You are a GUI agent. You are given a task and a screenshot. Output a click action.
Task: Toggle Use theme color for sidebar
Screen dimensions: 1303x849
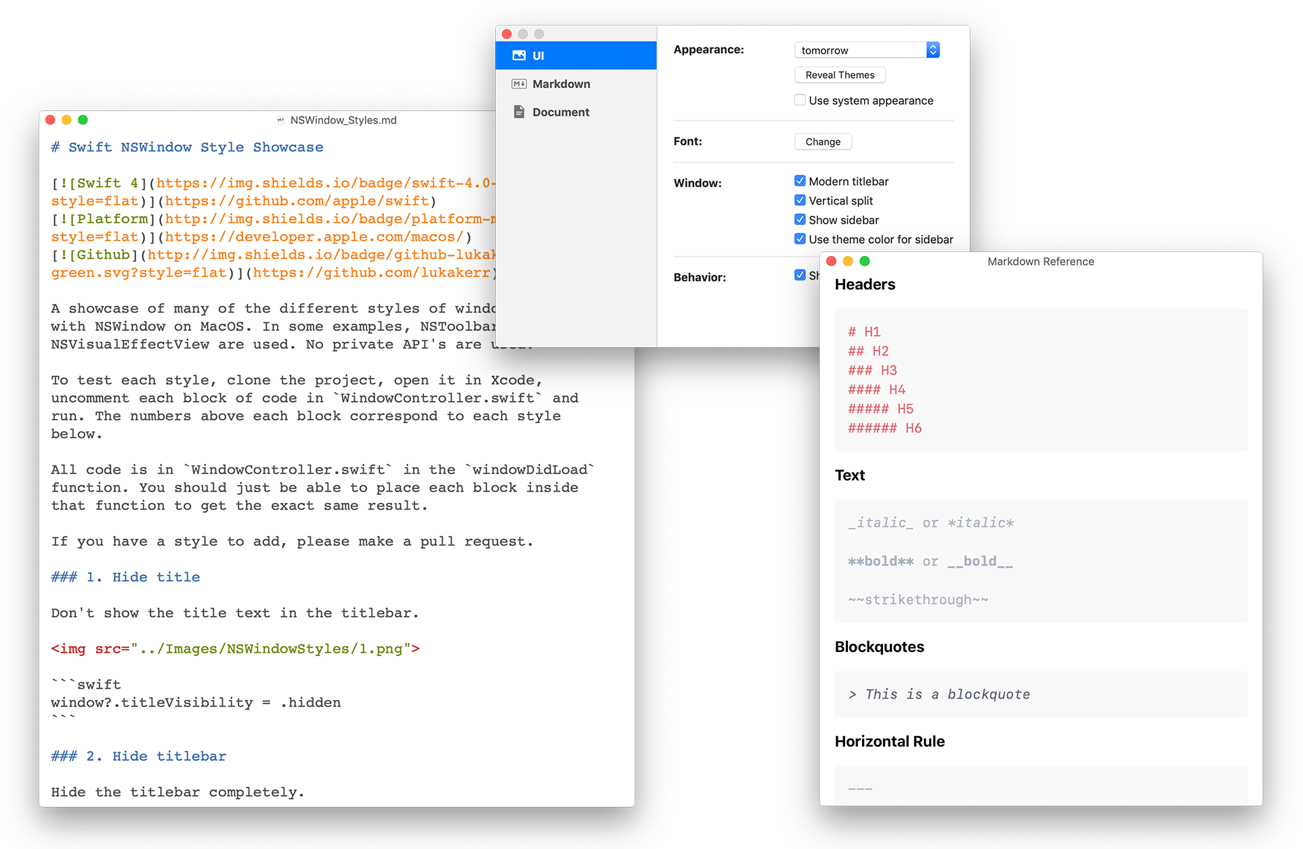tap(800, 239)
